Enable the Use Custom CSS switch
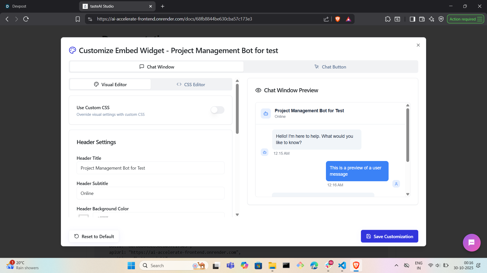The width and height of the screenshot is (487, 273). pos(217,110)
